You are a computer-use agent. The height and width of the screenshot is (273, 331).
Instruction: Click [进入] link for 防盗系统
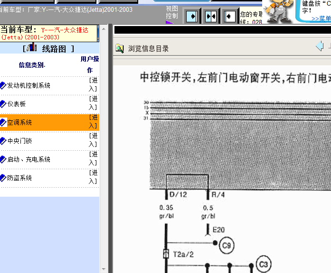pyautogui.click(x=93, y=177)
